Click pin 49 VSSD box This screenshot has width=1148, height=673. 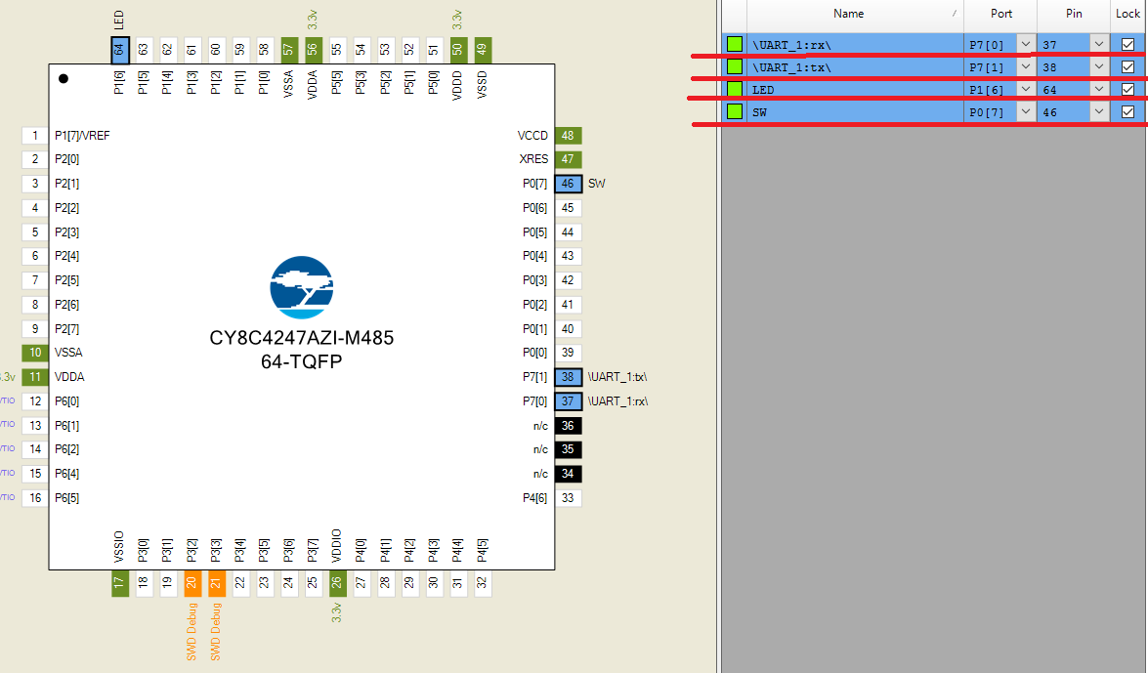[x=482, y=50]
